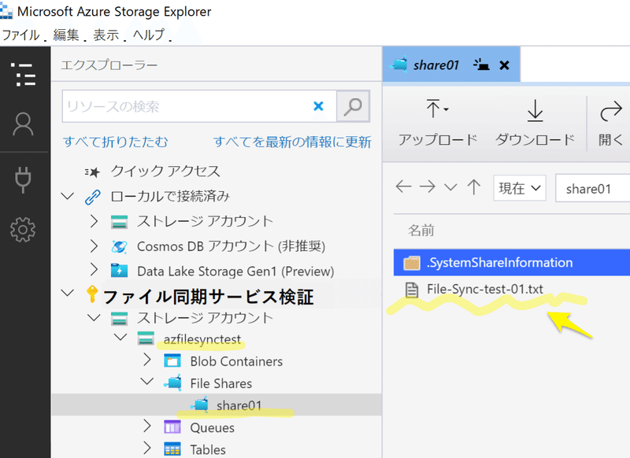
Task: Navigate up one directory level
Action: click(474, 187)
